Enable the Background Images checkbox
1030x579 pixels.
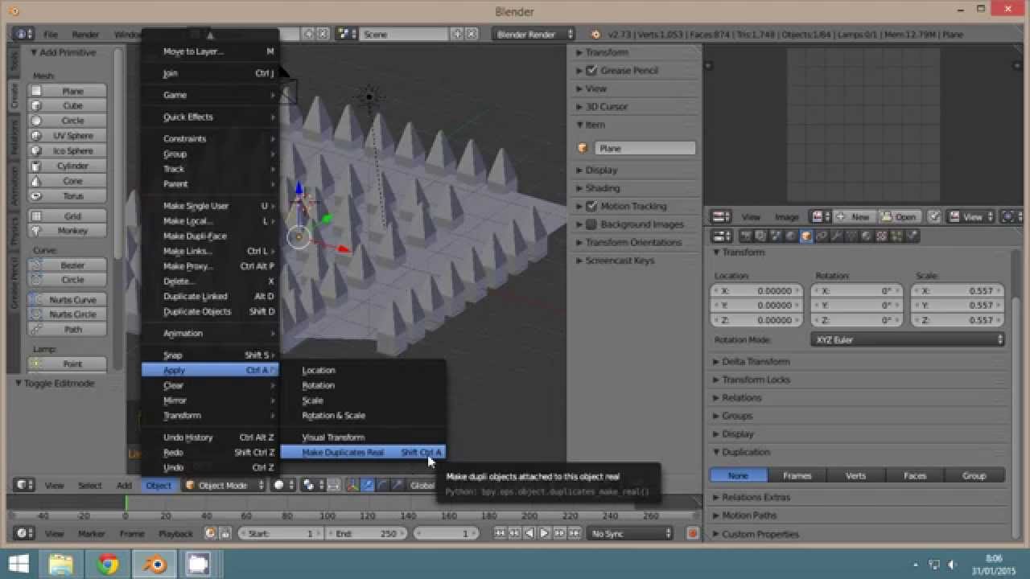pos(591,224)
